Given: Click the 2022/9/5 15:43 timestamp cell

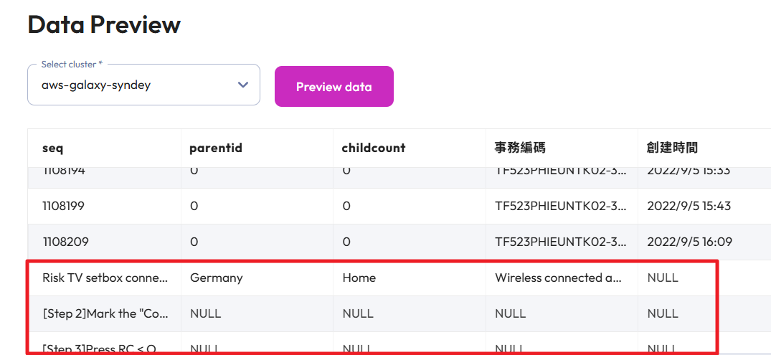Looking at the screenshot, I should point(689,206).
